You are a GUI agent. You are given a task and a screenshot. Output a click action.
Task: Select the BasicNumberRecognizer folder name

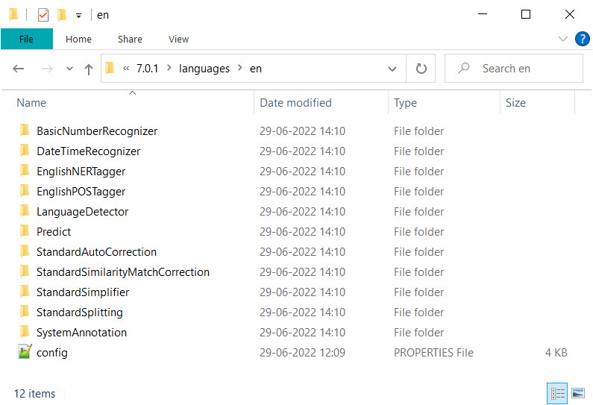97,131
